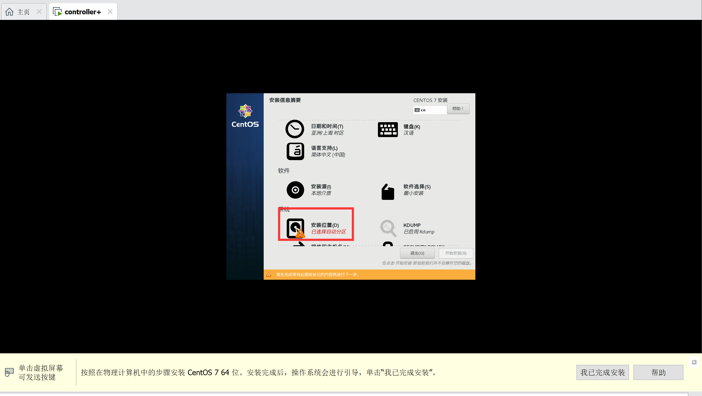The image size is (702, 396).
Task: Click the 开始安装(B) button
Action: pyautogui.click(x=456, y=253)
